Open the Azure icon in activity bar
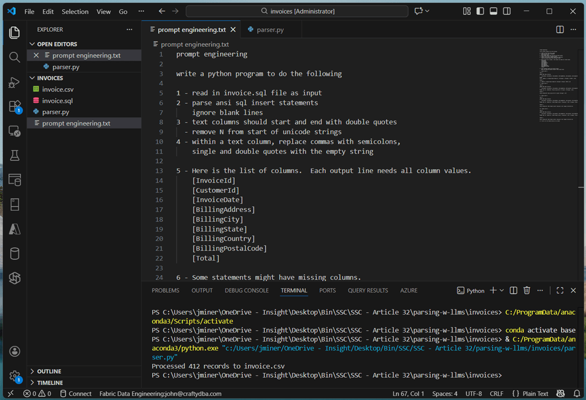 [15, 229]
